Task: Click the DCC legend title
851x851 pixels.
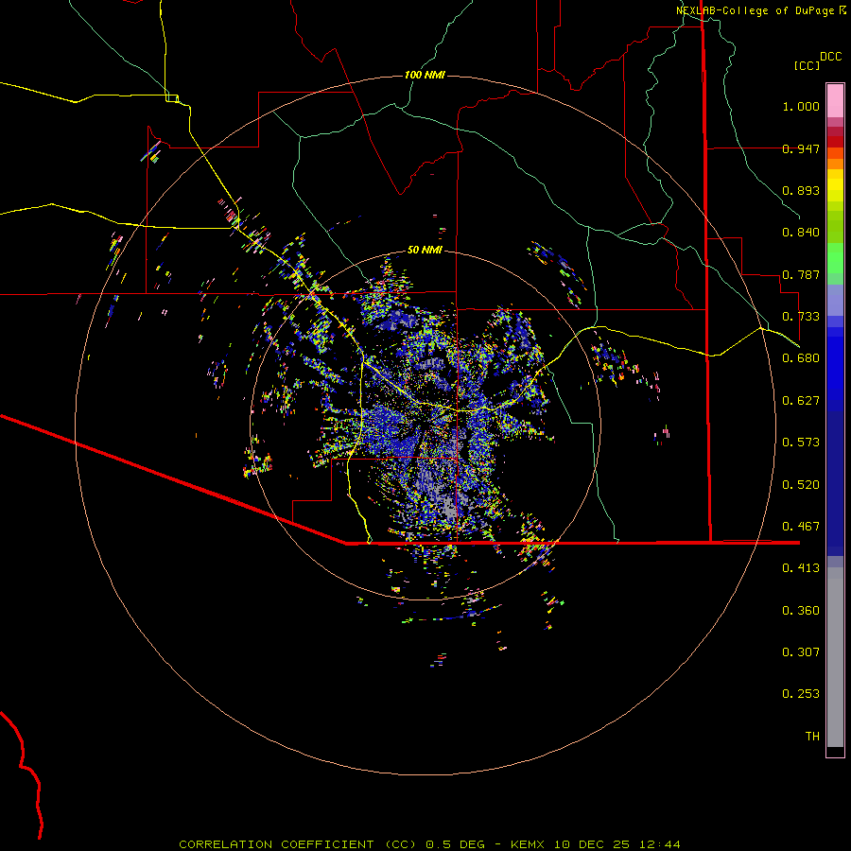Action: pos(830,57)
